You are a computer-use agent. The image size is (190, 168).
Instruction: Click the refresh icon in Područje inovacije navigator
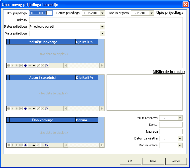pos(47,66)
